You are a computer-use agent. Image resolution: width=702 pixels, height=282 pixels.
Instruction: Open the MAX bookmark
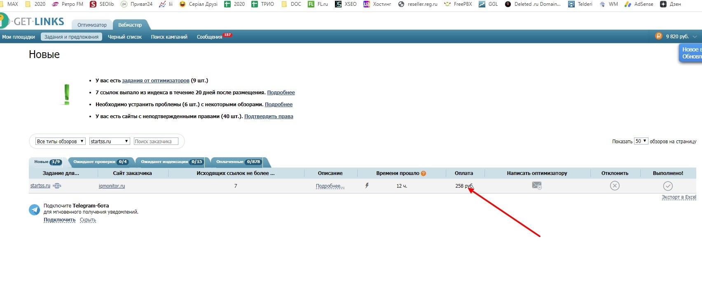coord(9,4)
